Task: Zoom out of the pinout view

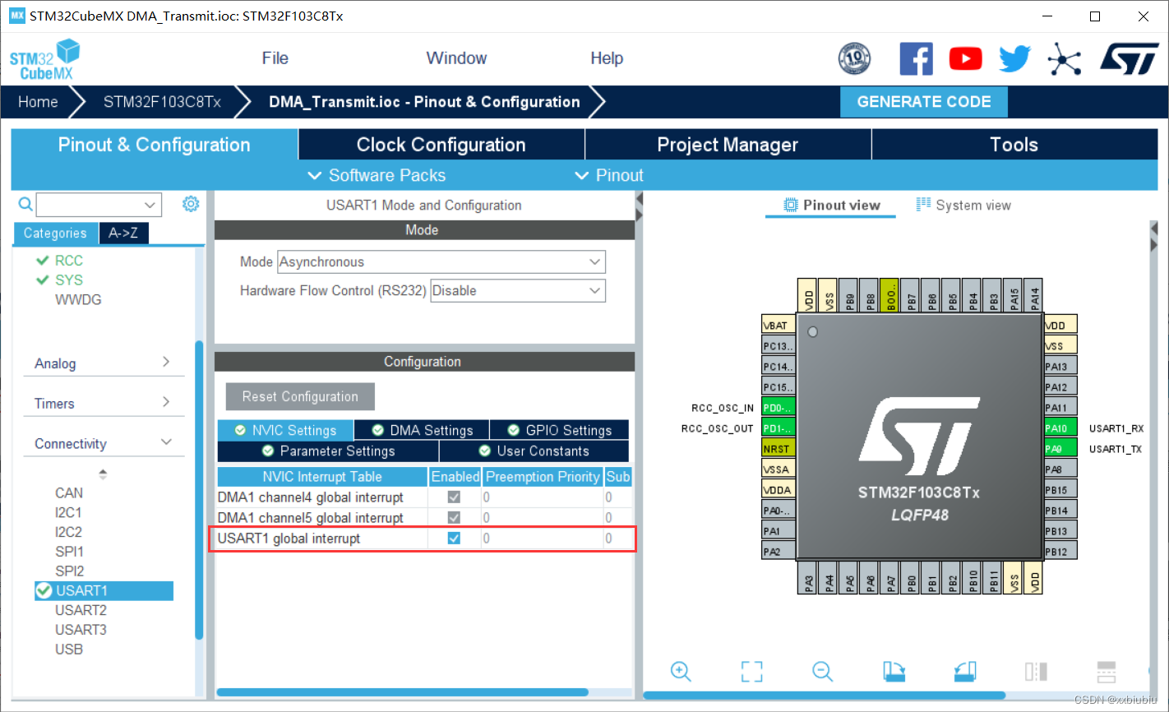Action: (x=822, y=672)
